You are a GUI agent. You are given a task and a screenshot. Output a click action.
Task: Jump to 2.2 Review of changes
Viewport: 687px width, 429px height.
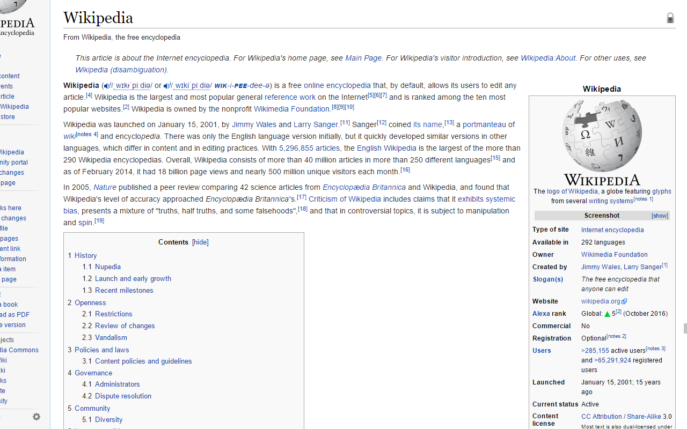pos(119,326)
